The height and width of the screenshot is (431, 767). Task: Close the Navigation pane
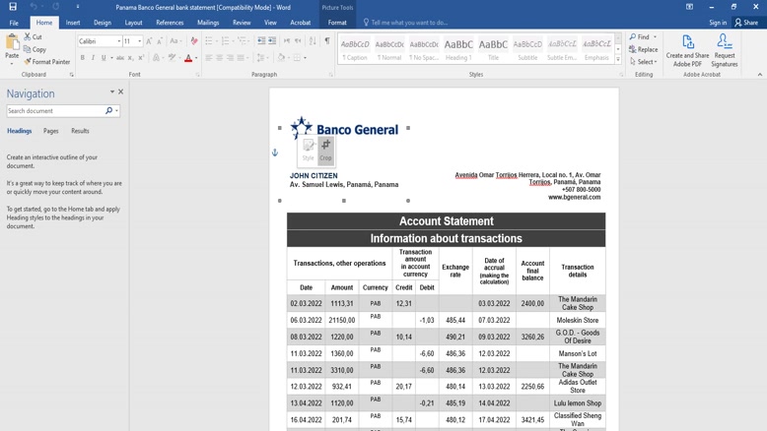tap(121, 92)
